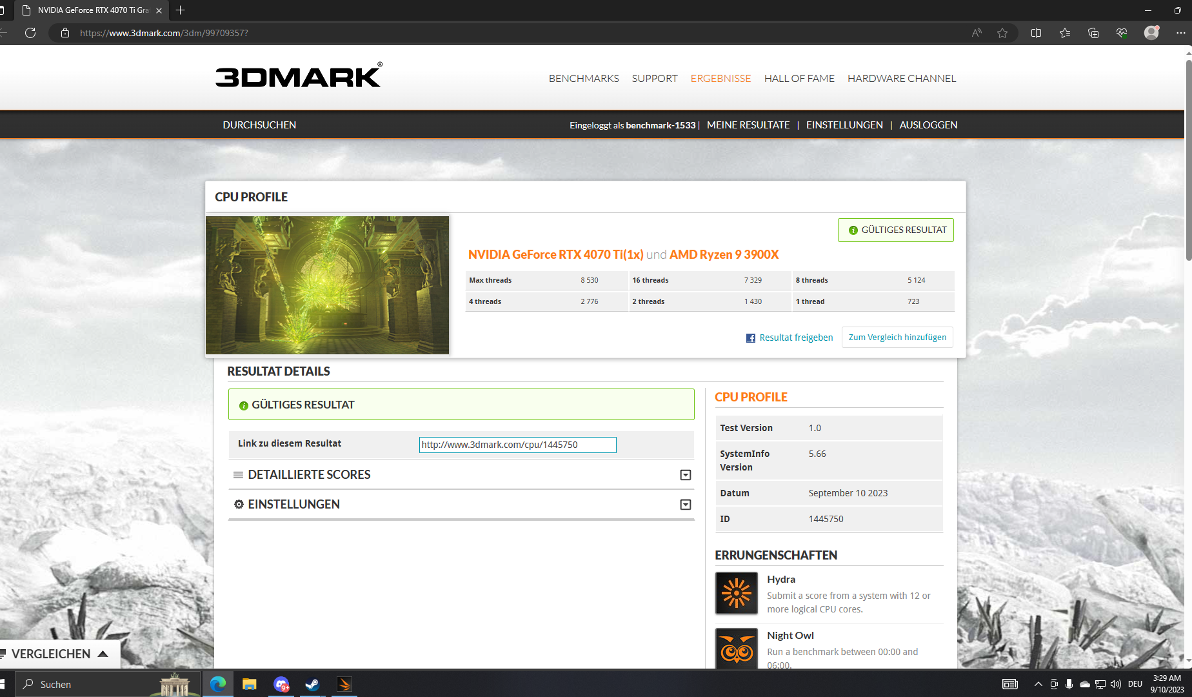1192x697 pixels.
Task: Click the SystemInfo Version value 5.66
Action: [x=817, y=454]
